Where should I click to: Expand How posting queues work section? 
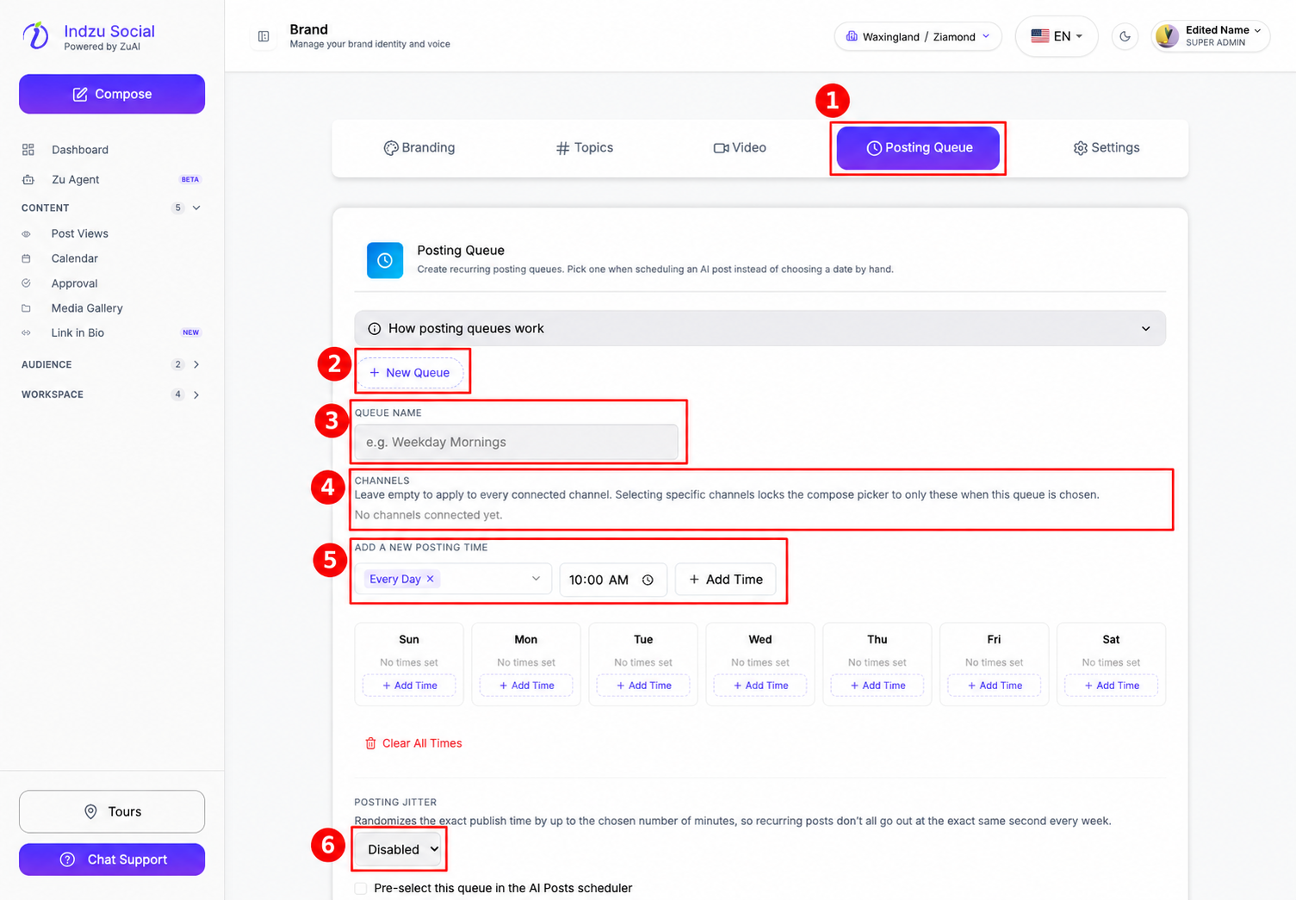760,328
